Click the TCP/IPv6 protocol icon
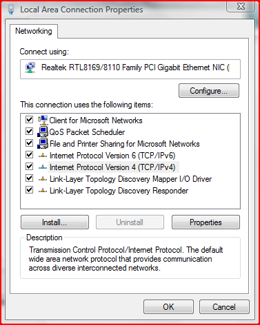Image resolution: width=260 pixels, height=325 pixels. [x=43, y=156]
